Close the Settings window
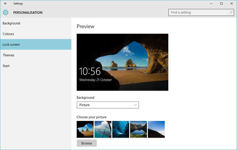Image resolution: width=237 pixels, height=150 pixels. (x=232, y=4)
